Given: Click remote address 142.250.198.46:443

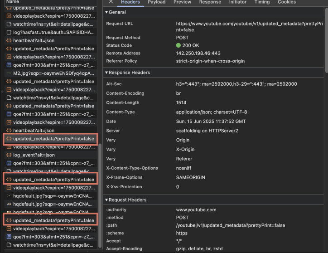Looking at the screenshot, I should [198, 53].
